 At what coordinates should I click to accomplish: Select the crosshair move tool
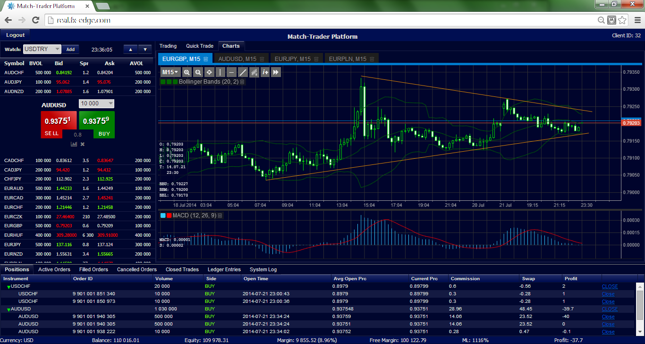[209, 72]
